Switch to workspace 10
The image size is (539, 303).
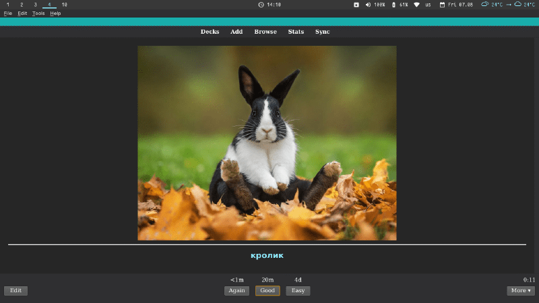point(64,5)
